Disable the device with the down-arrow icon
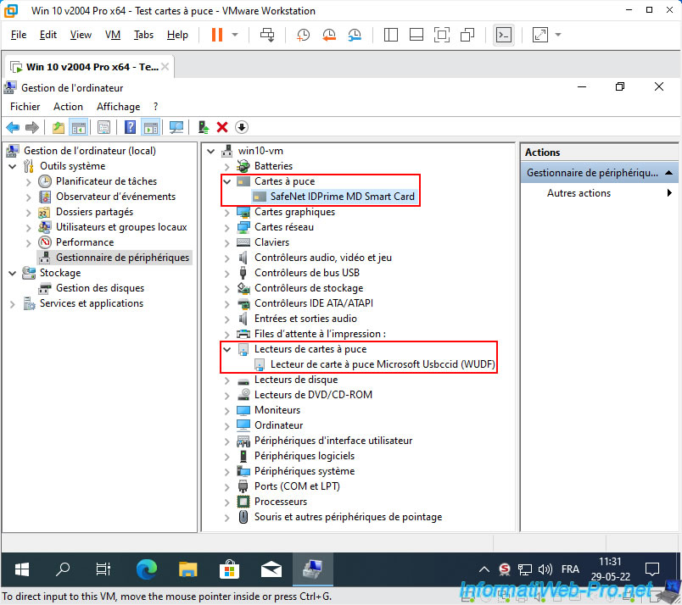Screen dimensions: 682x605 (242, 127)
